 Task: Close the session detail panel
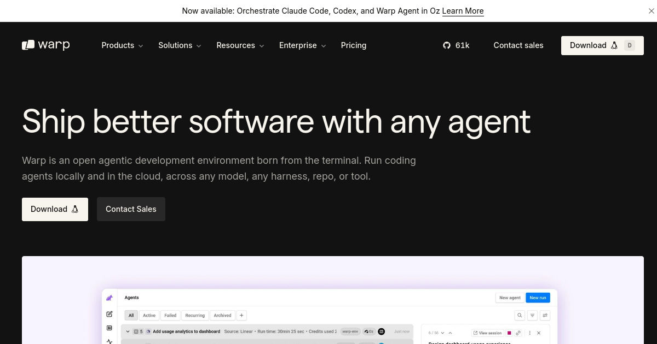click(539, 333)
